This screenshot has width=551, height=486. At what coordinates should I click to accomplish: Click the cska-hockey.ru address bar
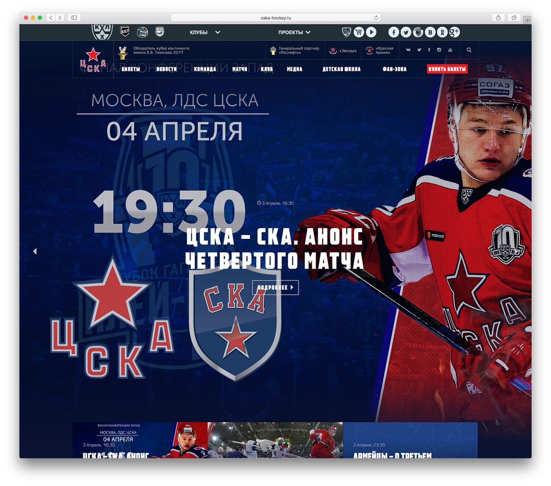tap(275, 18)
